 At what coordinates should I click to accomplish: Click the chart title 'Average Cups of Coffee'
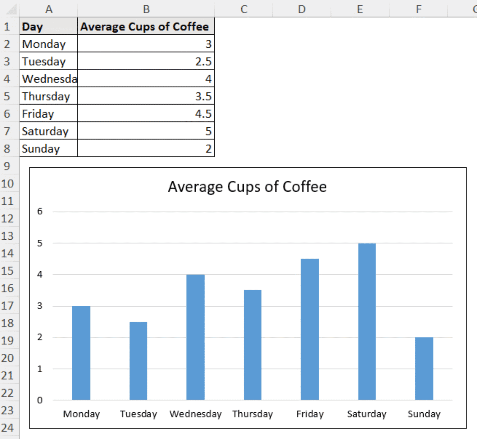pos(248,186)
